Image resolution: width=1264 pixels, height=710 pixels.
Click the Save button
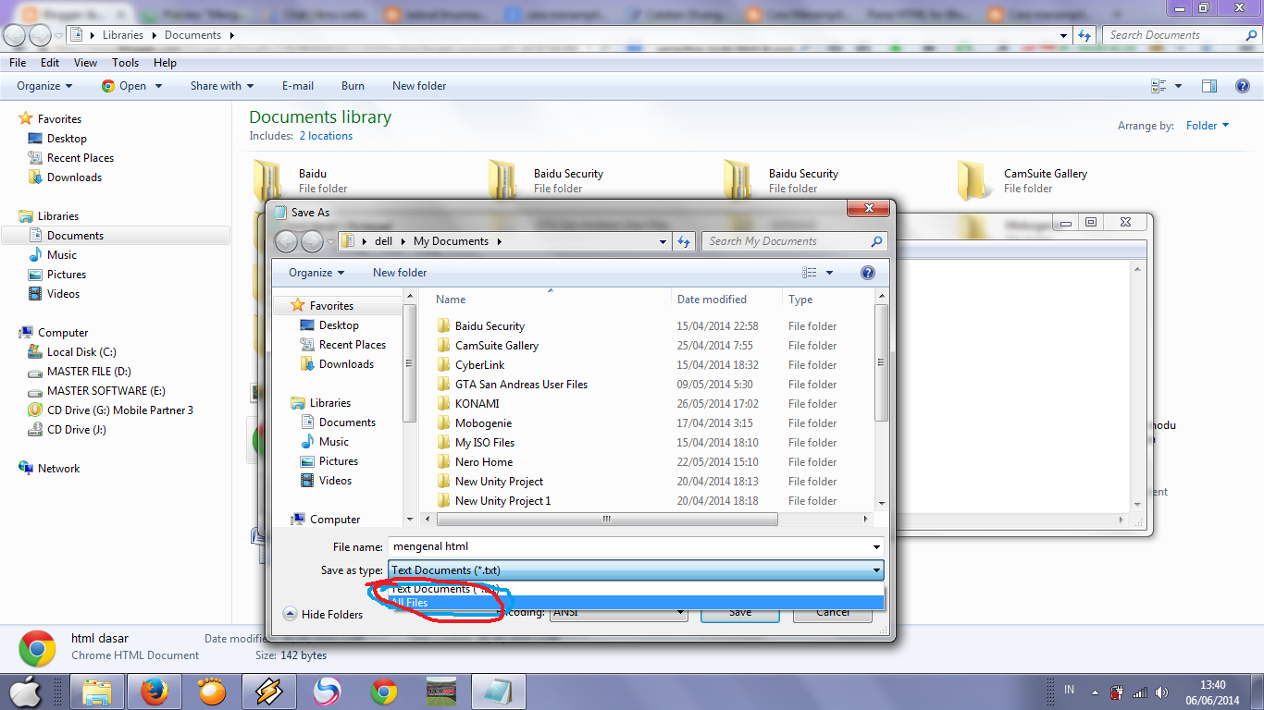tap(738, 611)
